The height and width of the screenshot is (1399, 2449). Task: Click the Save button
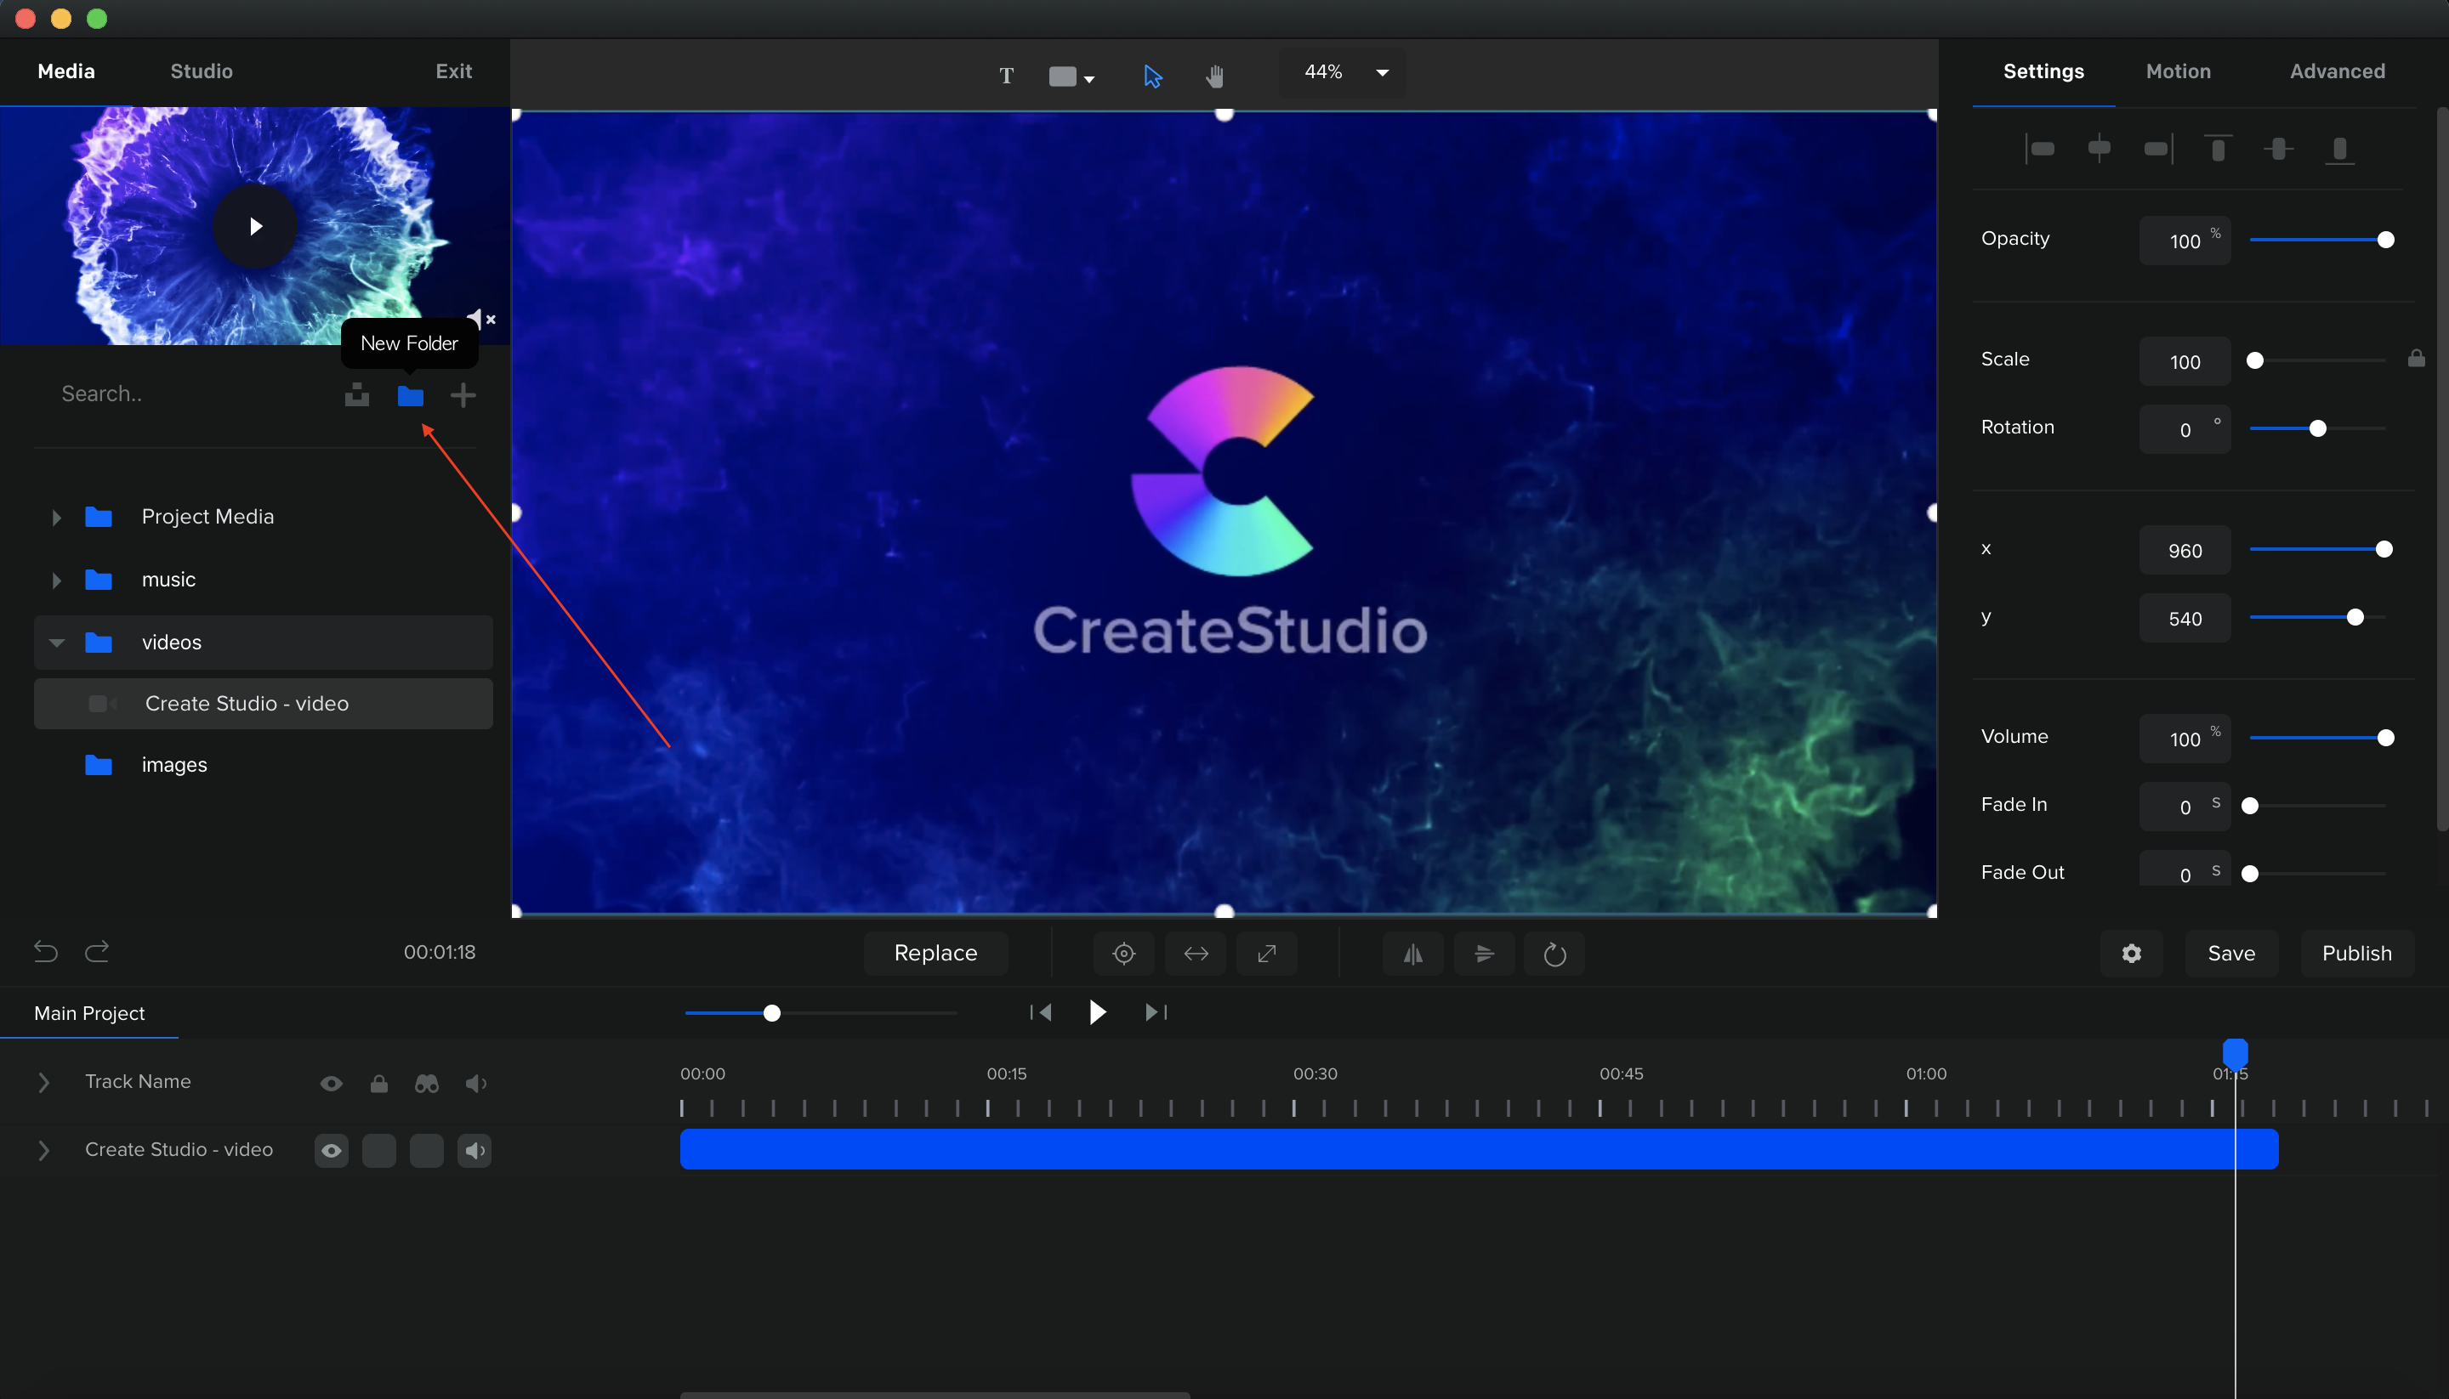coord(2230,953)
